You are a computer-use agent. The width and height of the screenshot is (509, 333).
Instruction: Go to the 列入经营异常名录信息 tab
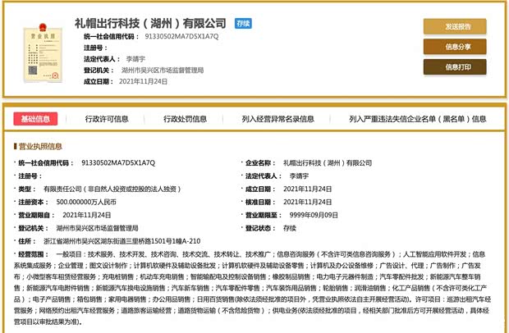coord(277,119)
